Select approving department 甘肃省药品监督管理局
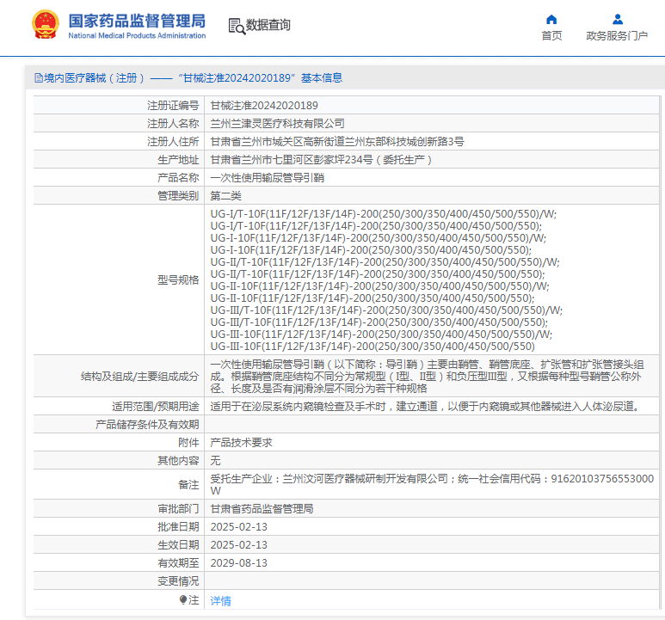Screen dimensions: 665x620 click(x=262, y=509)
